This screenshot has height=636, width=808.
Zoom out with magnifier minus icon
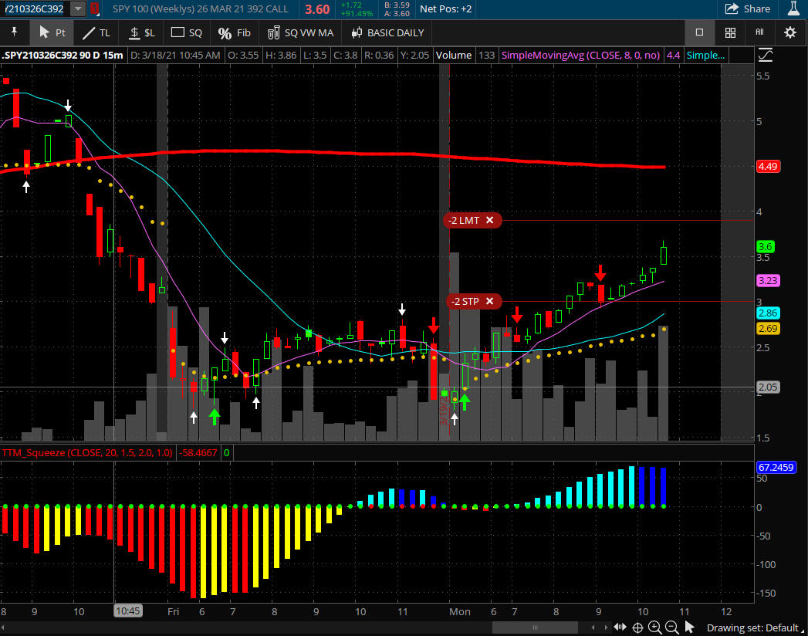point(671,627)
